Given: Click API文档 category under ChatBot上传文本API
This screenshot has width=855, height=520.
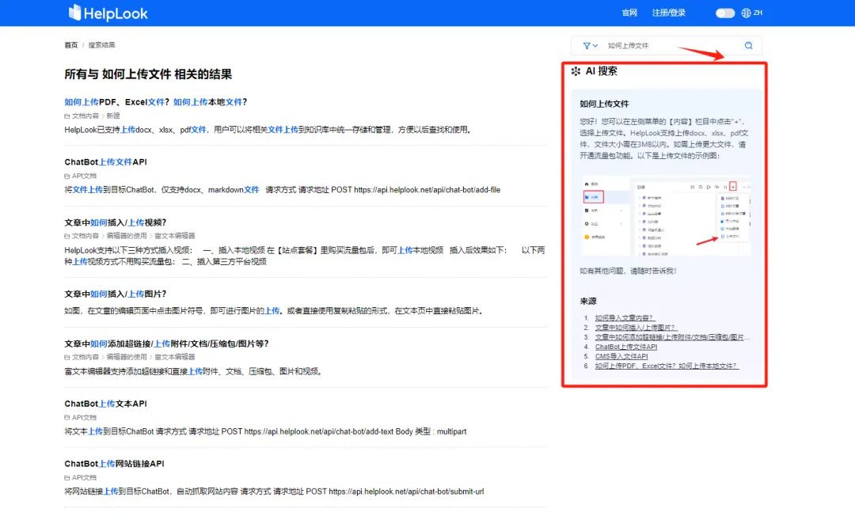Looking at the screenshot, I should coord(84,418).
